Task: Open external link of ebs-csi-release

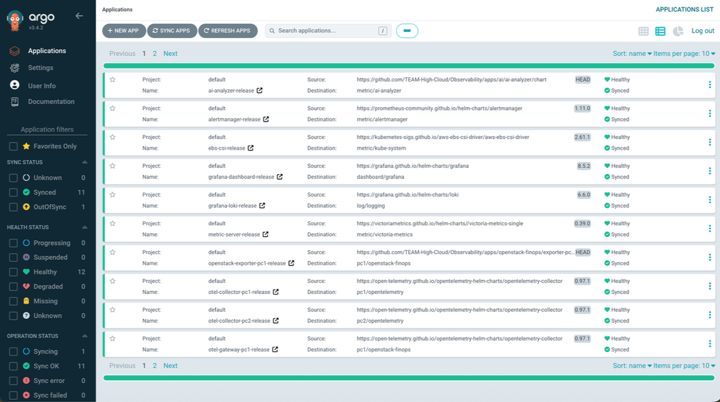Action: tap(251, 148)
